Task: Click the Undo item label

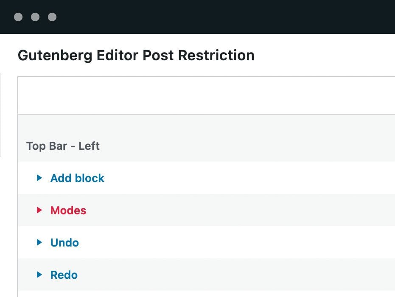Action: coord(64,243)
